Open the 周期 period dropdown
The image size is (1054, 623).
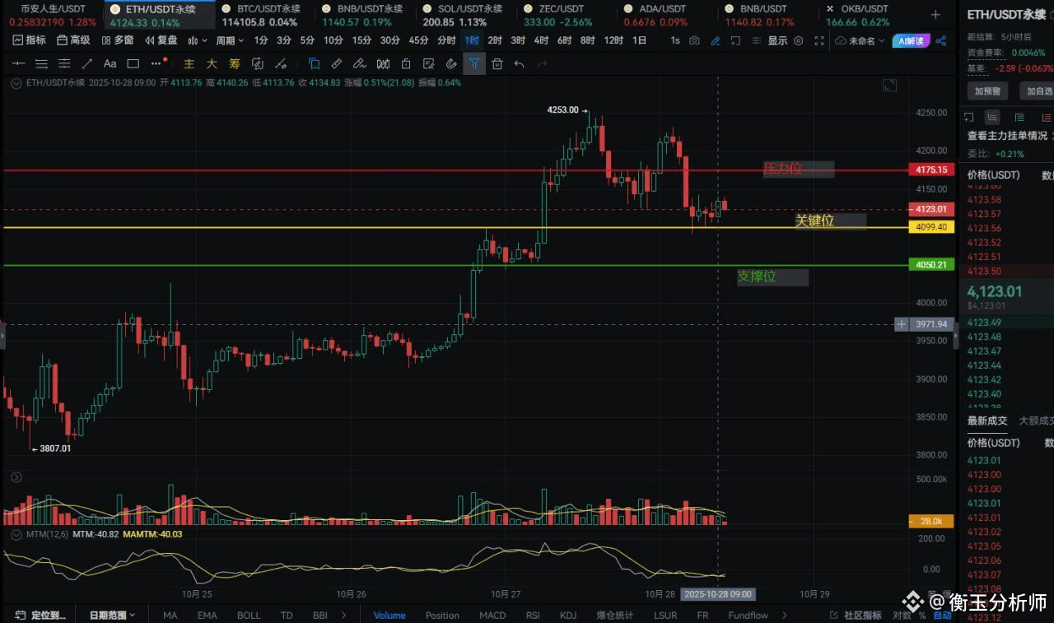click(230, 40)
